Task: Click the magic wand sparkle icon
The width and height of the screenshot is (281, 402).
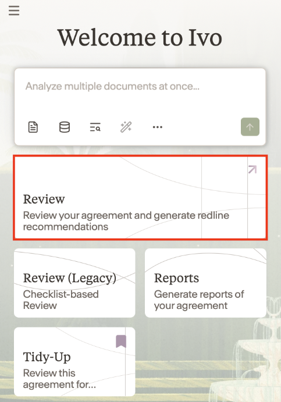Action: tap(126, 127)
